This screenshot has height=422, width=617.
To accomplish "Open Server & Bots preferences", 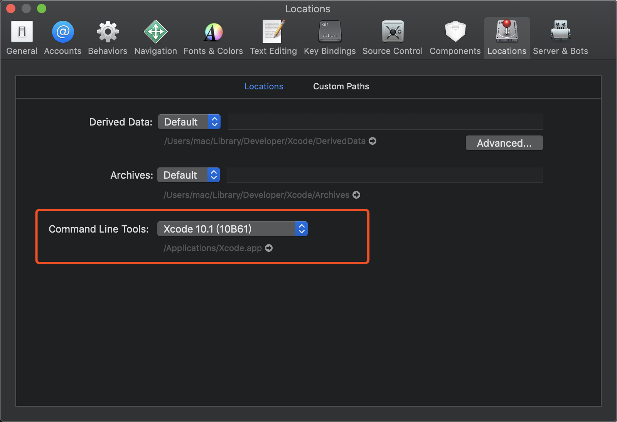I will pyautogui.click(x=560, y=38).
